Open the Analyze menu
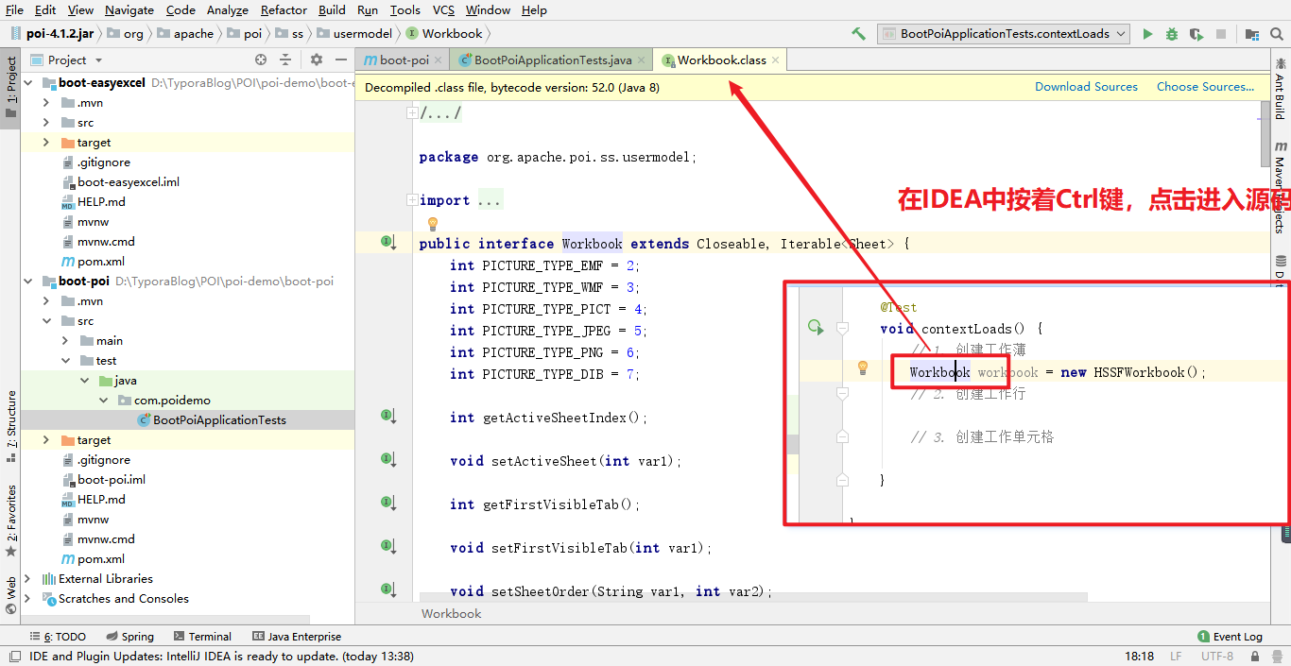The width and height of the screenshot is (1291, 666). click(x=227, y=9)
